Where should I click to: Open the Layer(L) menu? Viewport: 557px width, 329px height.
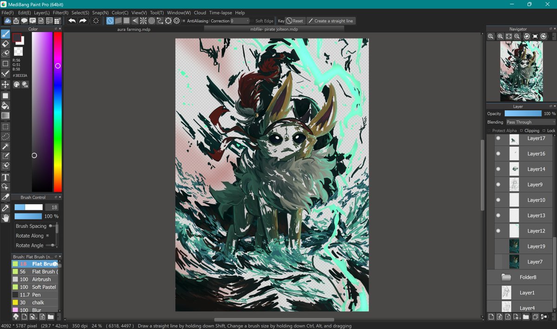pos(42,13)
